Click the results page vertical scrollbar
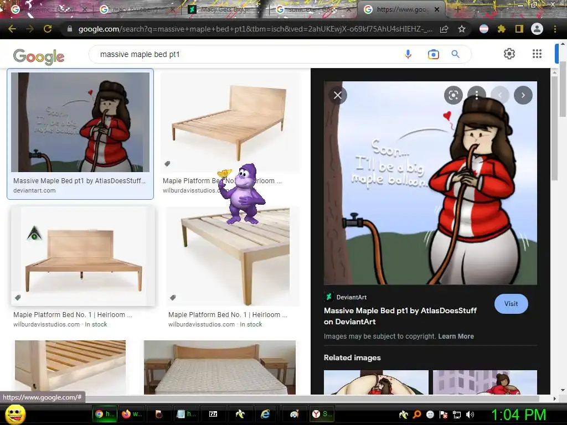Viewport: 567px width, 425px height. (x=563, y=89)
